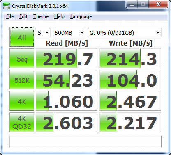This screenshot has height=155, width=171.
Task: Click the Seq write result 214.3
Action: point(130,58)
